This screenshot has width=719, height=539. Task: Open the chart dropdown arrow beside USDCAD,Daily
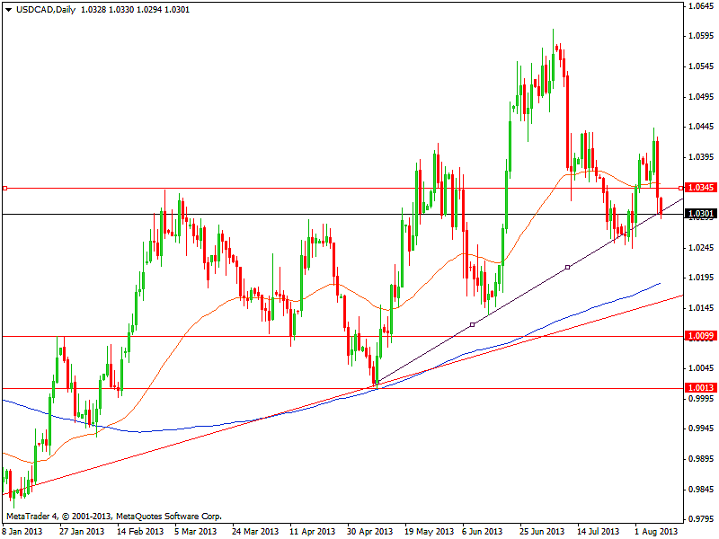(7, 8)
